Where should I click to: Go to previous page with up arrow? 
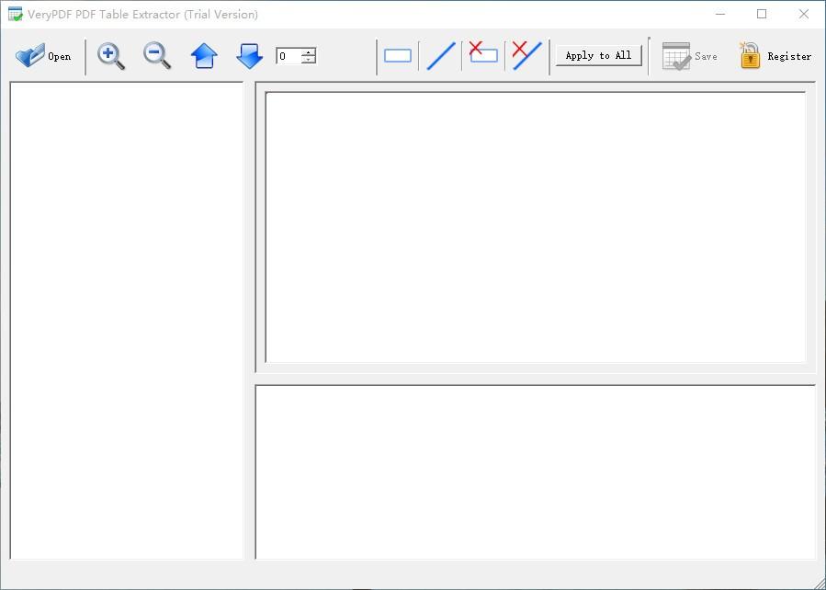[x=204, y=56]
